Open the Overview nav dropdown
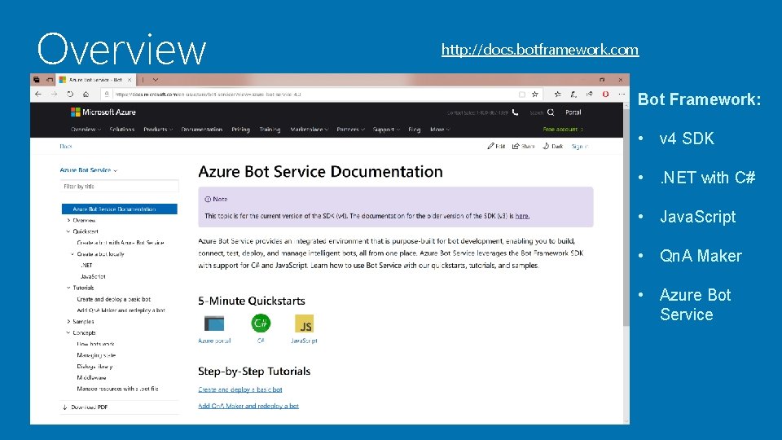The width and height of the screenshot is (782, 440). pos(86,130)
